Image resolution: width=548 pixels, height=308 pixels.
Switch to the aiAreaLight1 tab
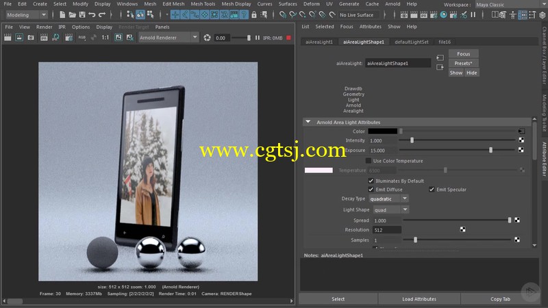pos(319,42)
